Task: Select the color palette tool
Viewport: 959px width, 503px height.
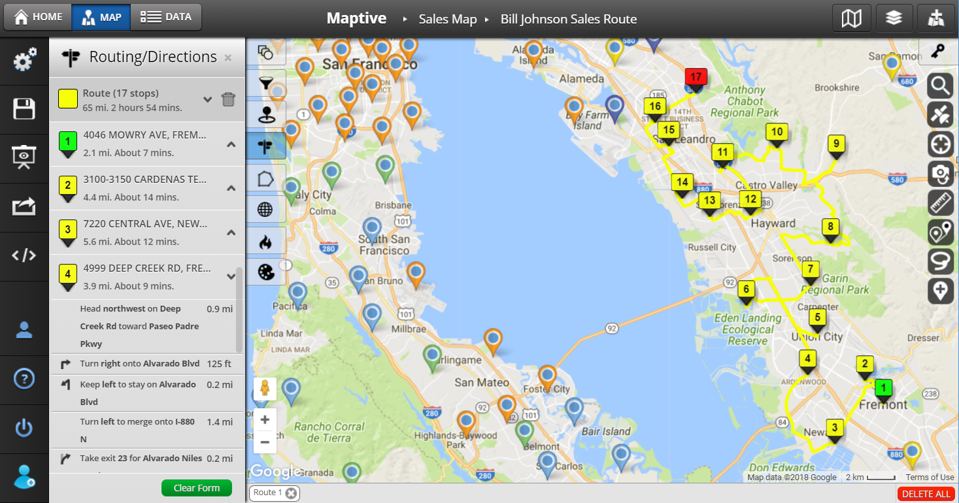Action: pyautogui.click(x=265, y=272)
